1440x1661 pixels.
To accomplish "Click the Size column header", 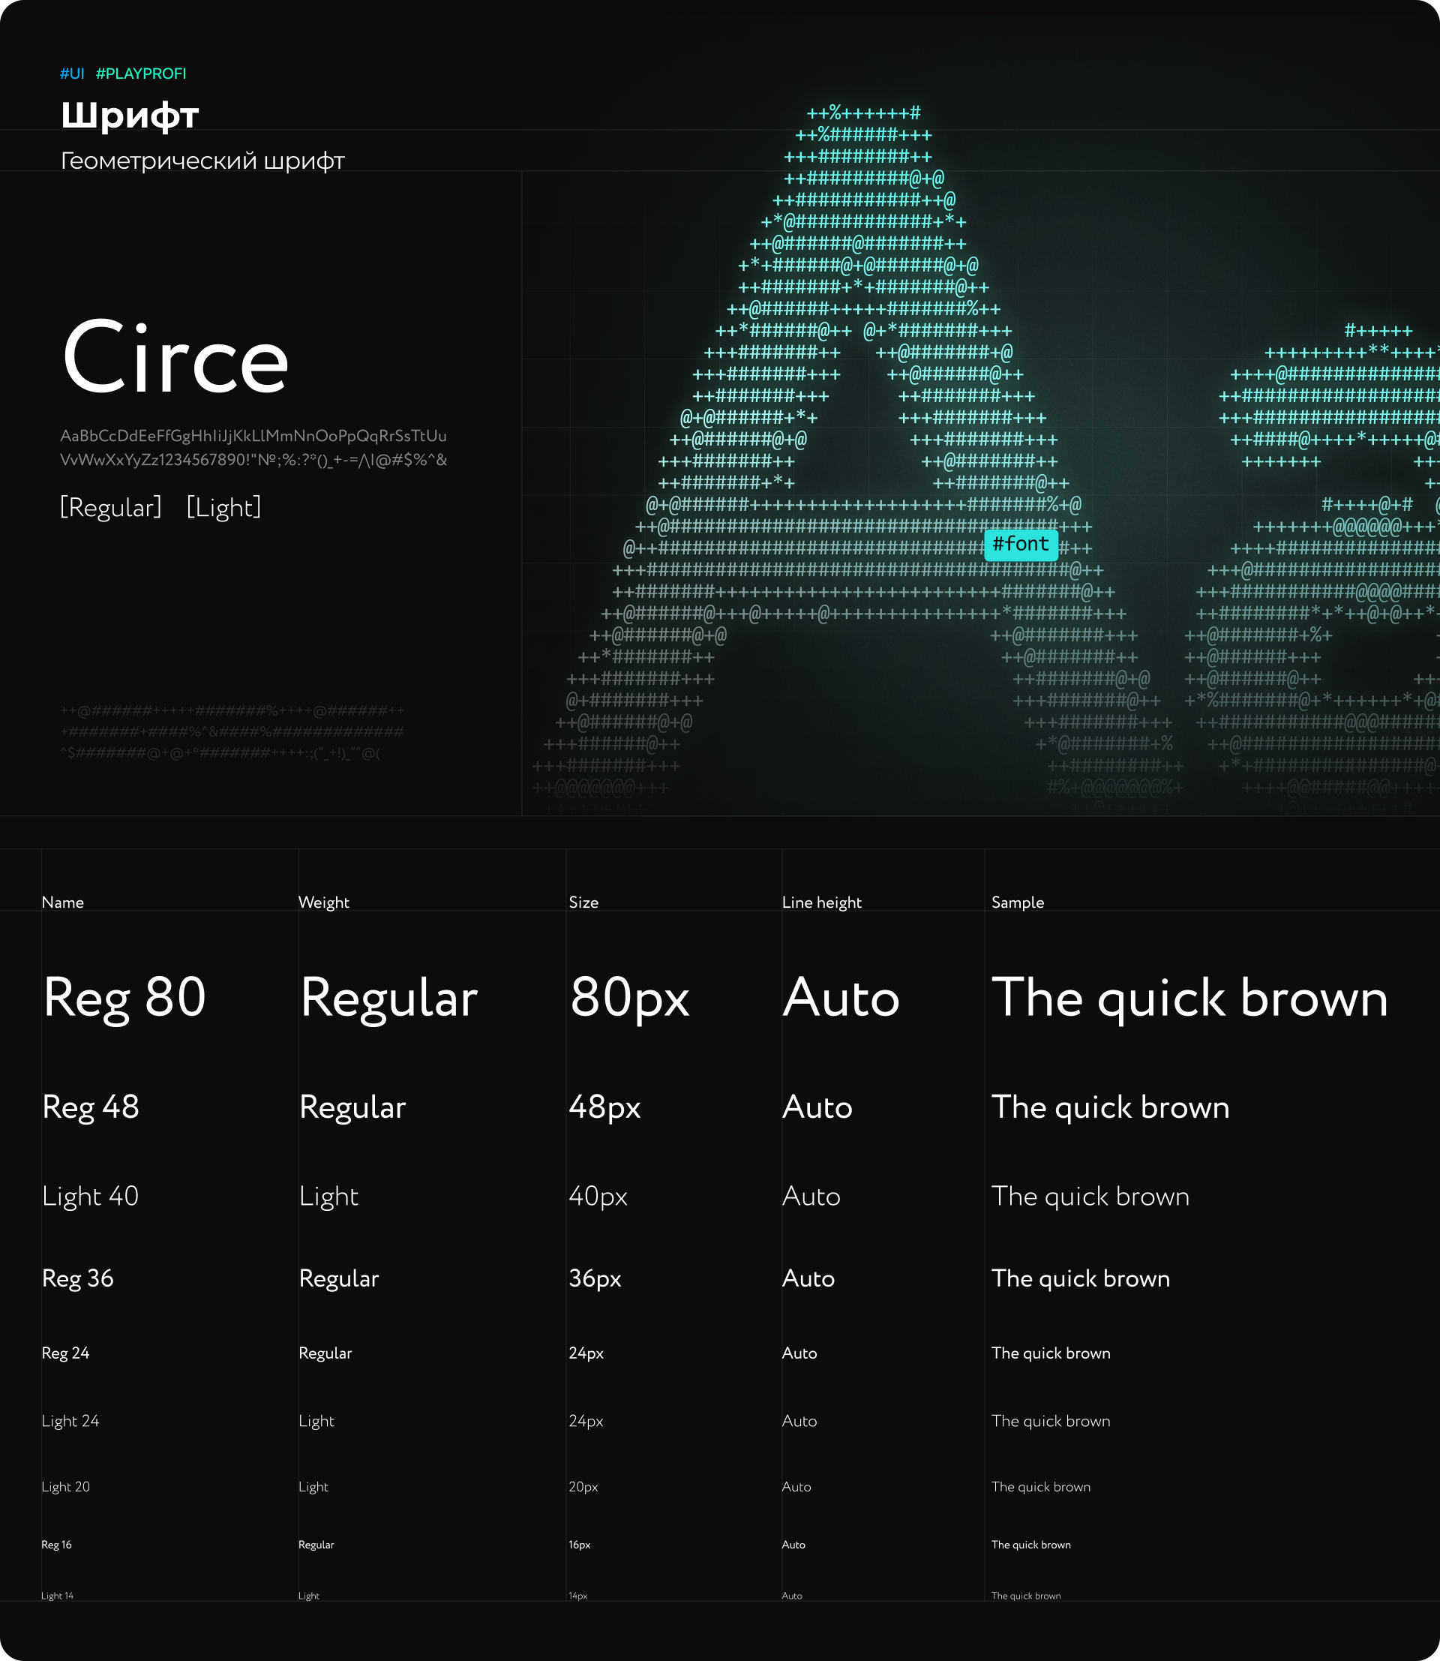I will 583,902.
